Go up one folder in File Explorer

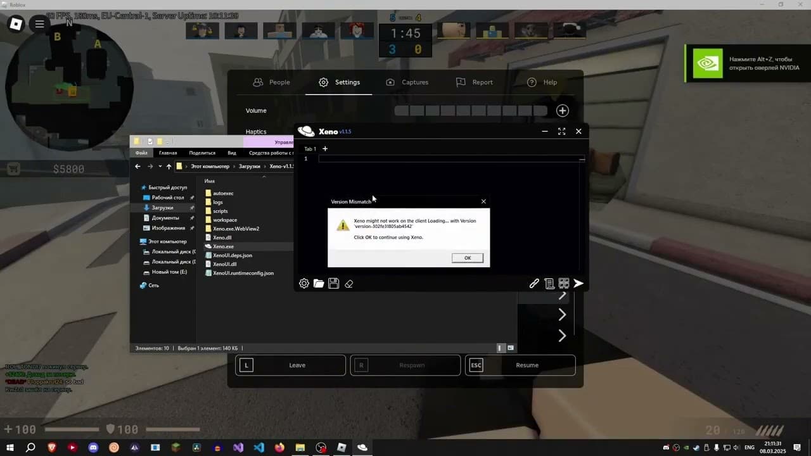[169, 167]
